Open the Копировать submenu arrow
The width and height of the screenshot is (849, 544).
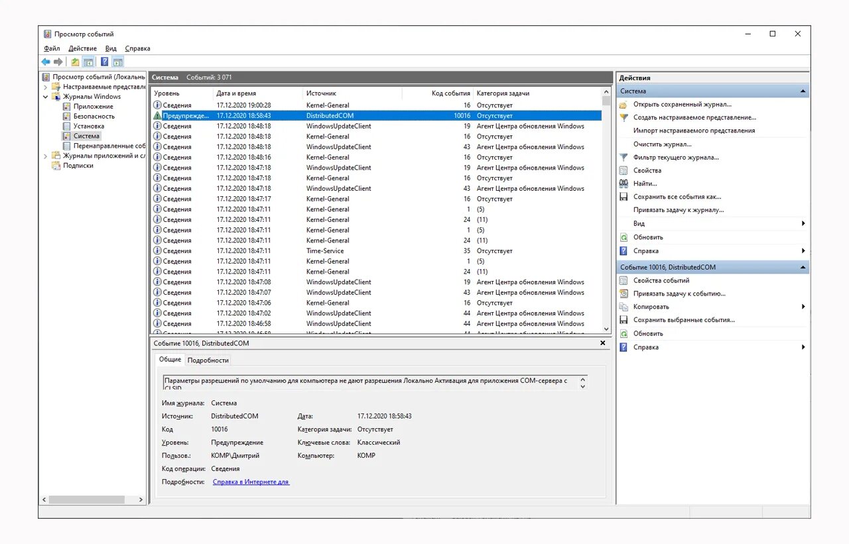tap(803, 307)
